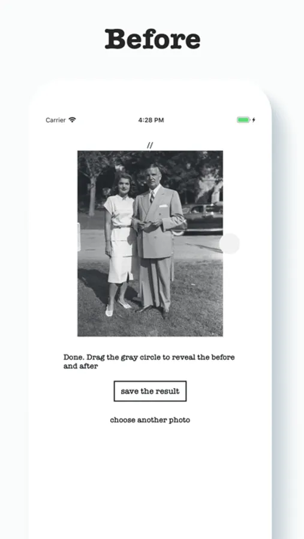304x539 pixels.
Task: Click the Done instruction text
Action: [149, 361]
